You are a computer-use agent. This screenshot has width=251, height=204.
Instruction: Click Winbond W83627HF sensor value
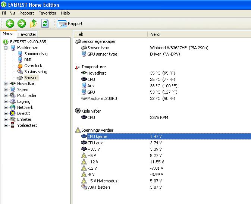[x=179, y=48]
